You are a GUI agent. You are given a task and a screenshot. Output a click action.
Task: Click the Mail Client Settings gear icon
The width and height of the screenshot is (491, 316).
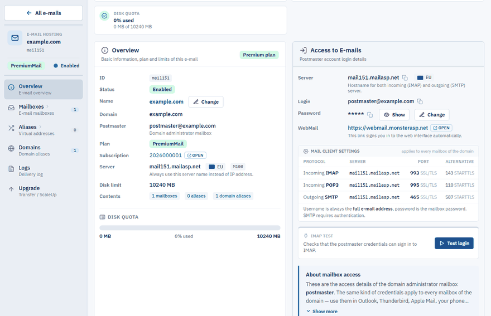(306, 152)
